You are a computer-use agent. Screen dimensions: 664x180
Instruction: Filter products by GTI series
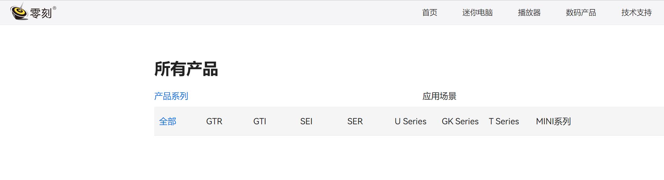tap(260, 121)
